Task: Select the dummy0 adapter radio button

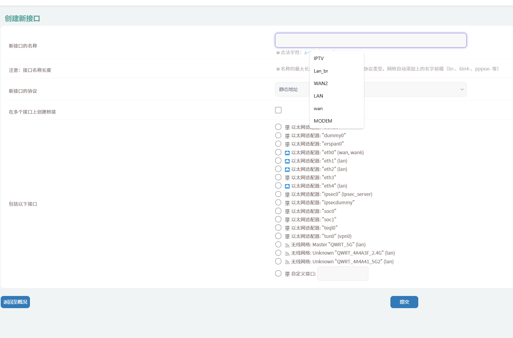Action: pos(278,135)
